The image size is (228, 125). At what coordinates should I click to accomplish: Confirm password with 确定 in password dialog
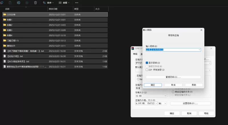(152, 85)
